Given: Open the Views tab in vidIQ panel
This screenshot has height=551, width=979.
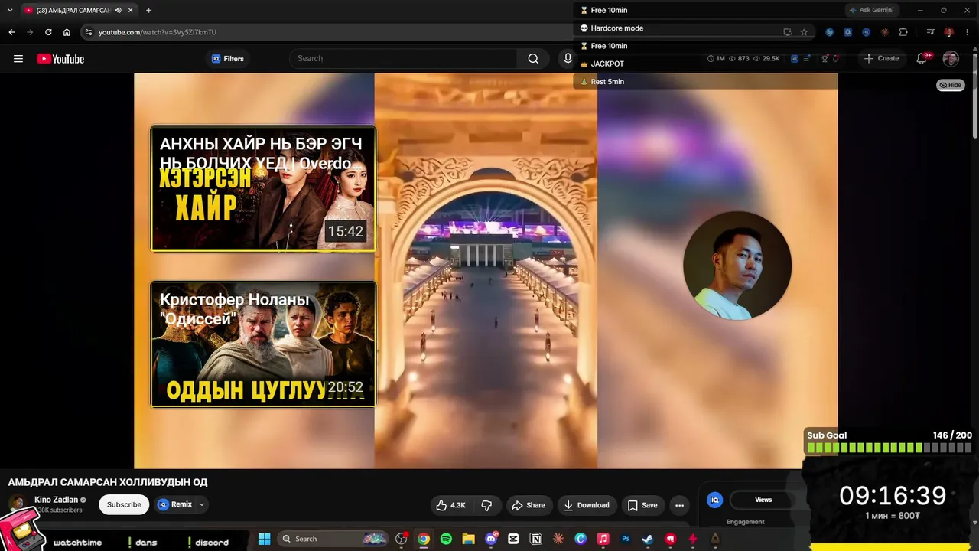Looking at the screenshot, I should pyautogui.click(x=763, y=500).
